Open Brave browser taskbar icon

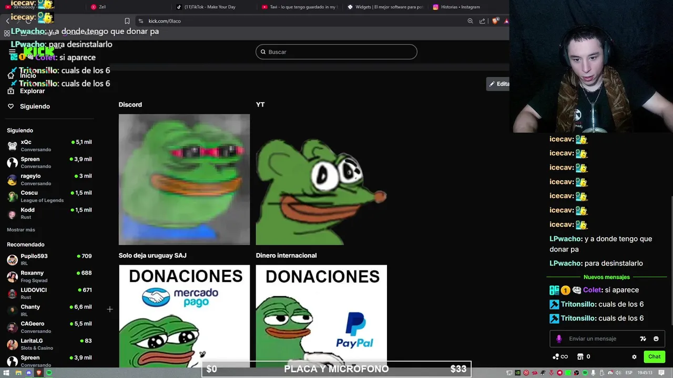(39, 373)
